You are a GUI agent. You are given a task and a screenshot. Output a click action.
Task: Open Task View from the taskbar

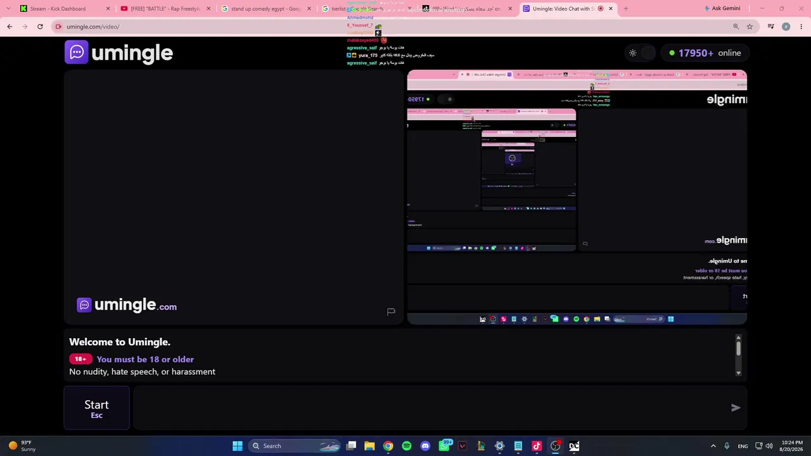(x=351, y=446)
